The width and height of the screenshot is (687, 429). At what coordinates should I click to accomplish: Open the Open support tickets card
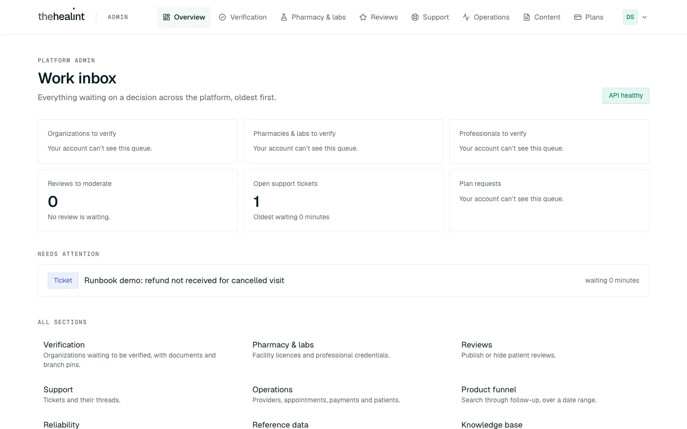[x=343, y=201]
